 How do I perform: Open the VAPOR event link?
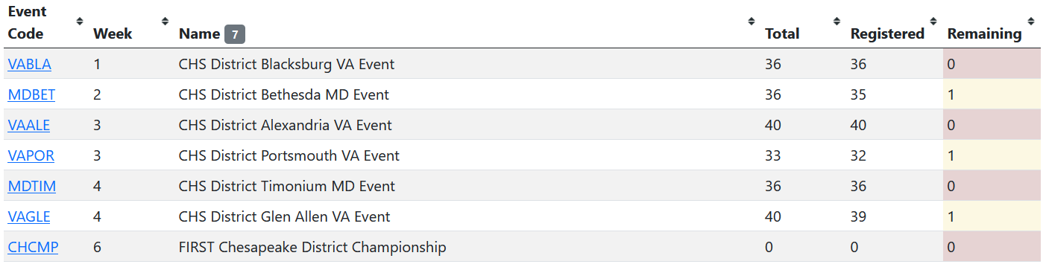coord(31,155)
